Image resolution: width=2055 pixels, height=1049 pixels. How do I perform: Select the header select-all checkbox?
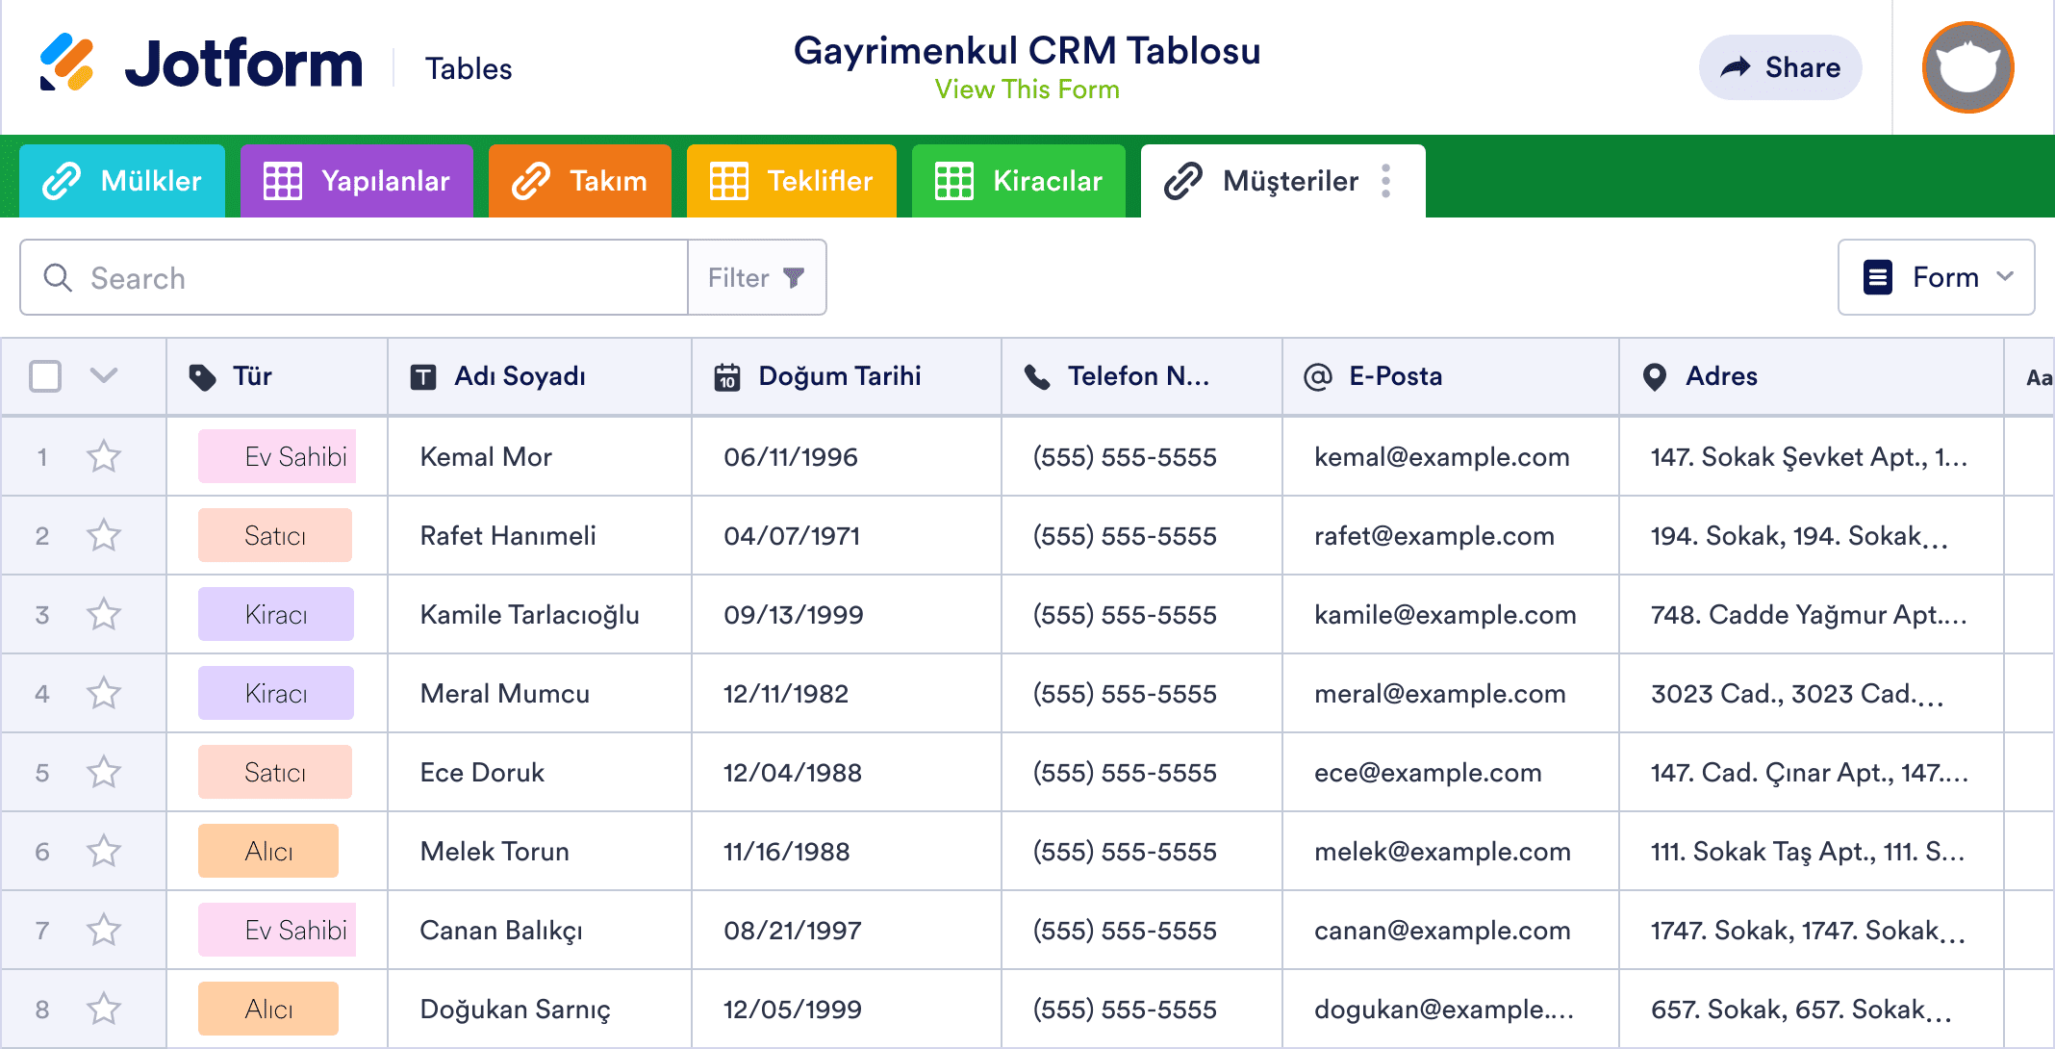pyautogui.click(x=44, y=376)
